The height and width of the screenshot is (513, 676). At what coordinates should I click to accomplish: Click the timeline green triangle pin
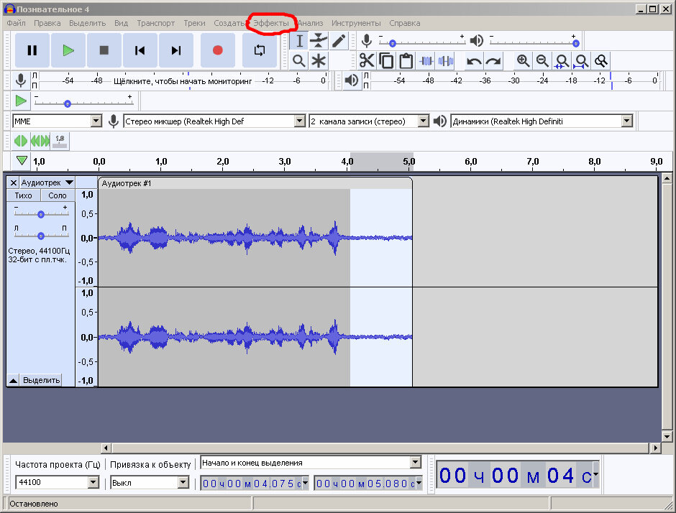(x=22, y=161)
